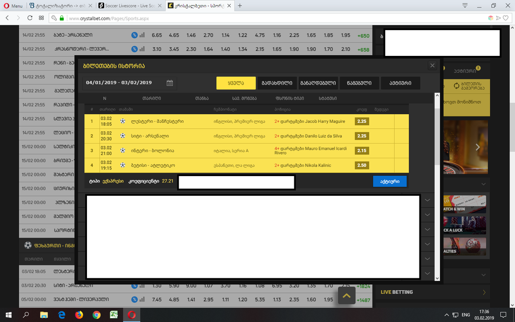Image resolution: width=515 pixels, height=322 pixels.
Task: Click the ბილეთის გამეორება repeat-ticket button
Action: point(469,86)
